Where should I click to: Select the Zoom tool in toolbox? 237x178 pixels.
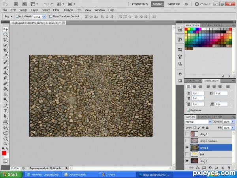[x=5, y=144]
